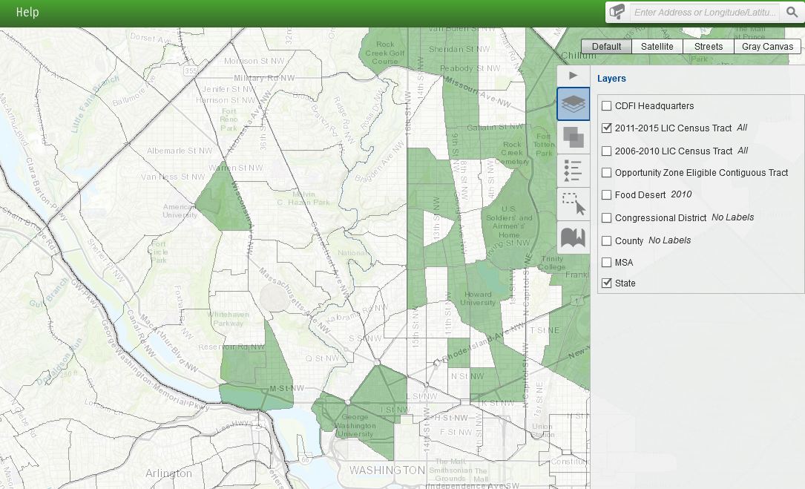This screenshot has height=489, width=805.
Task: Disable the State layer checkbox
Action: point(607,283)
